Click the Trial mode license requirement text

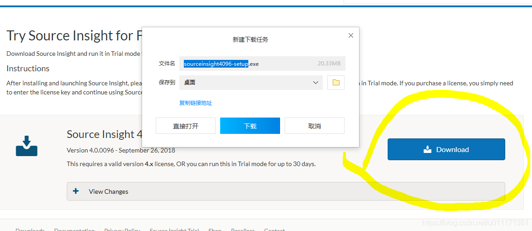pyautogui.click(x=192, y=164)
